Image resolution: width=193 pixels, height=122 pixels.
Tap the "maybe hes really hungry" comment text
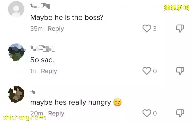[71, 103]
